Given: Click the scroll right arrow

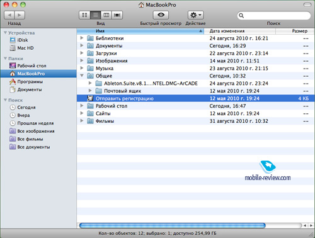Looking at the screenshot, I should 311,225.
